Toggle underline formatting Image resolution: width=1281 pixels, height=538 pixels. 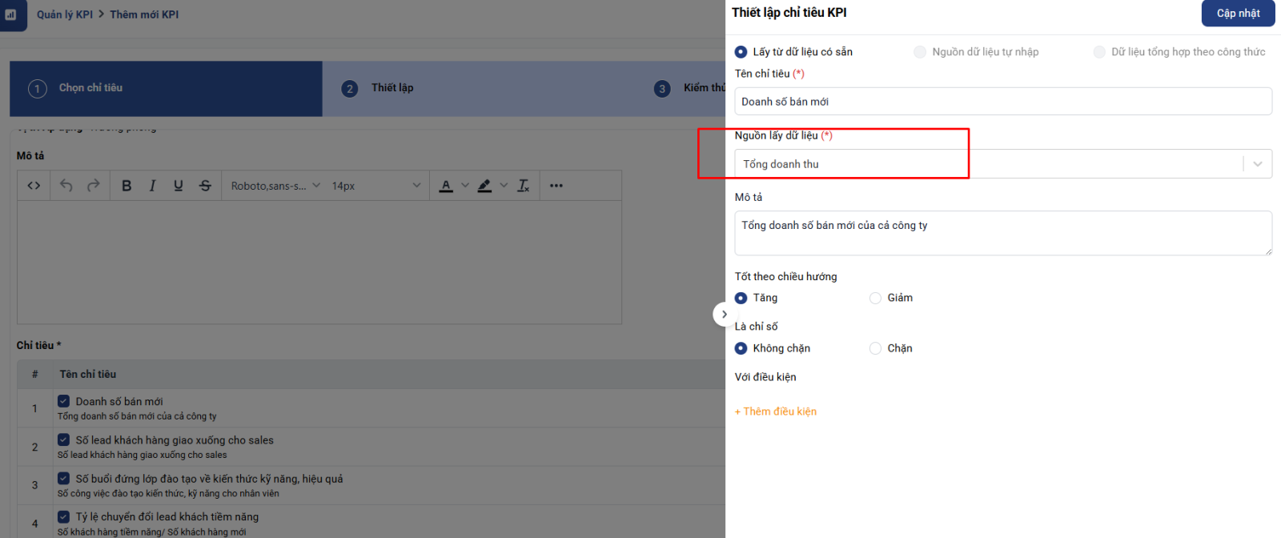click(x=179, y=186)
